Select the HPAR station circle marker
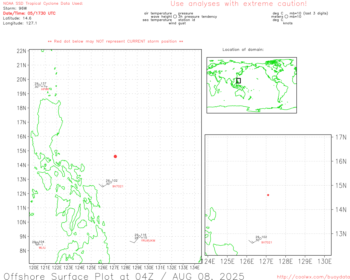The image size is (350, 280). (40, 85)
